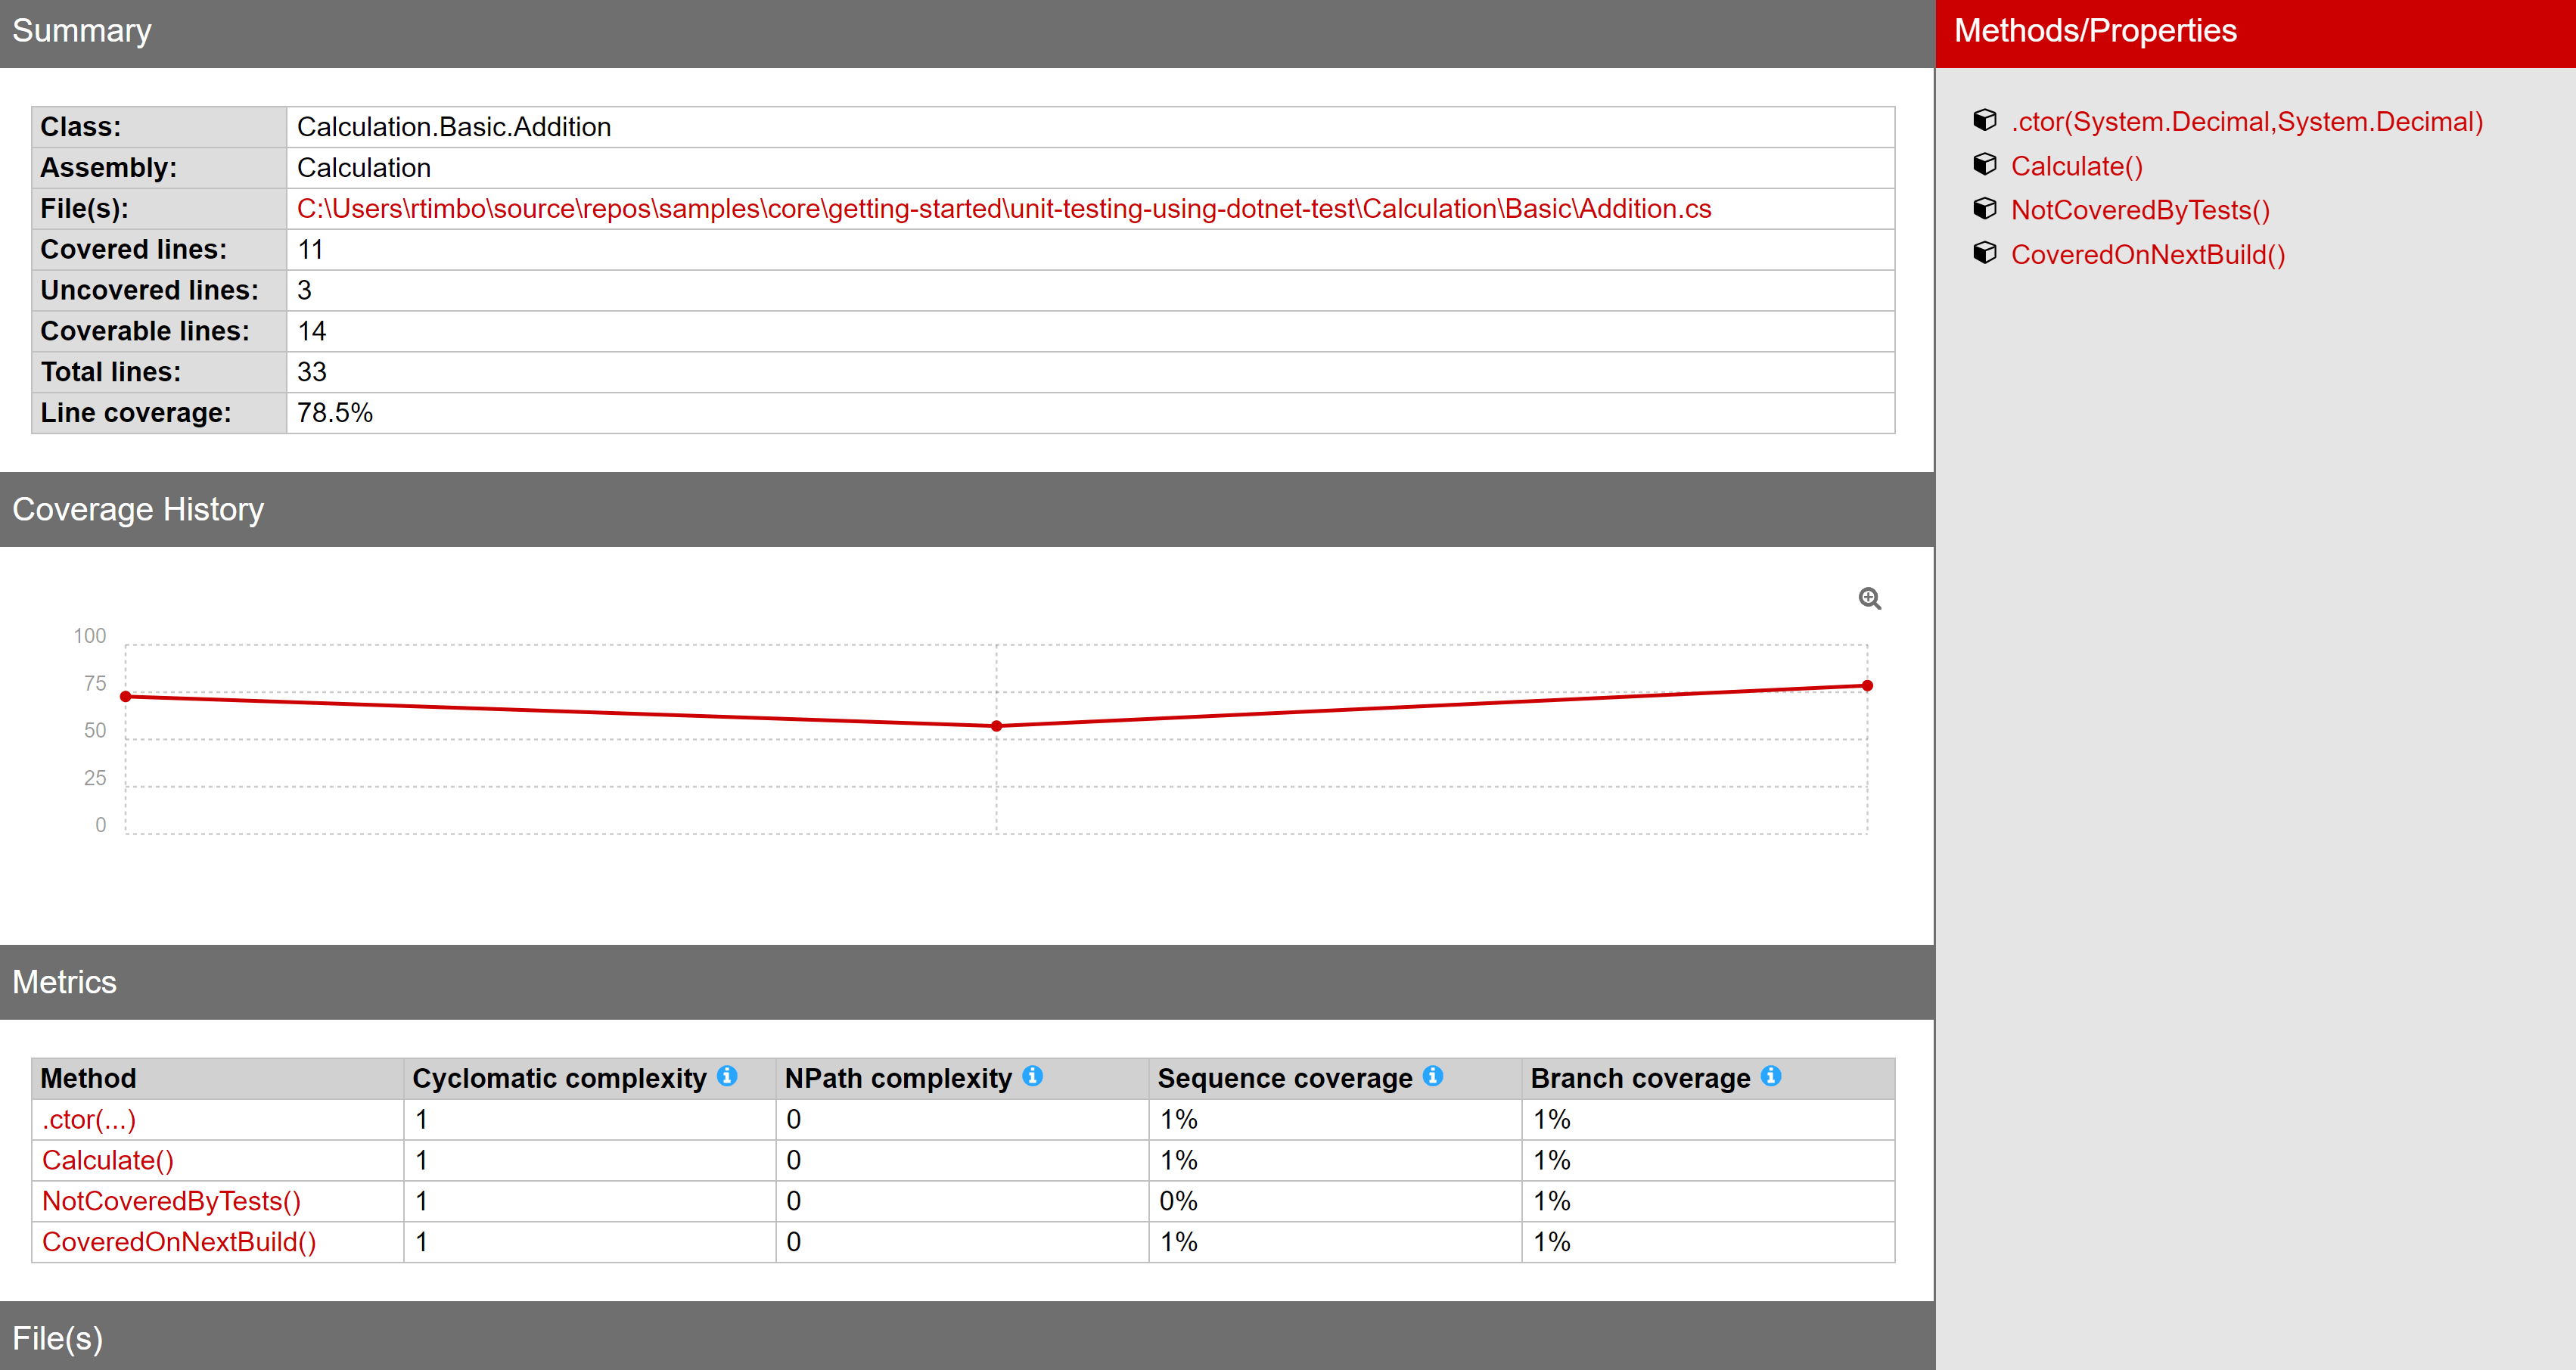Click cube icon beside NotCoveredByTests()
Viewport: 2576px width, 1370px height.
(x=1984, y=209)
